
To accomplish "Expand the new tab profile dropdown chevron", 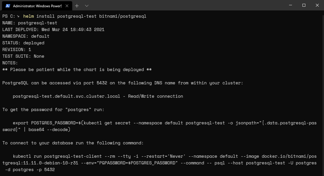I will [x=87, y=6].
